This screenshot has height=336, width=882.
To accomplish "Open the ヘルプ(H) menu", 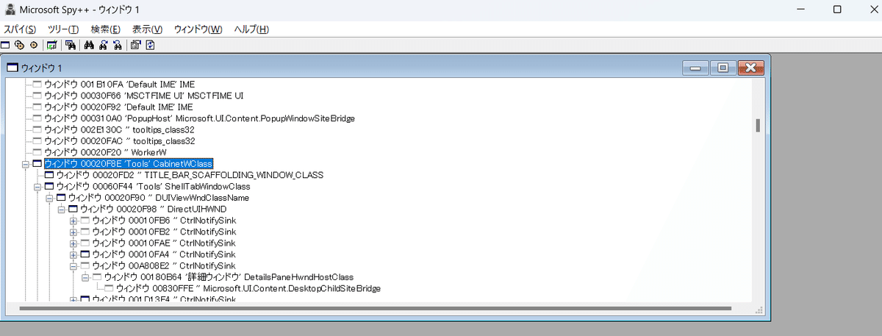I will pyautogui.click(x=251, y=29).
